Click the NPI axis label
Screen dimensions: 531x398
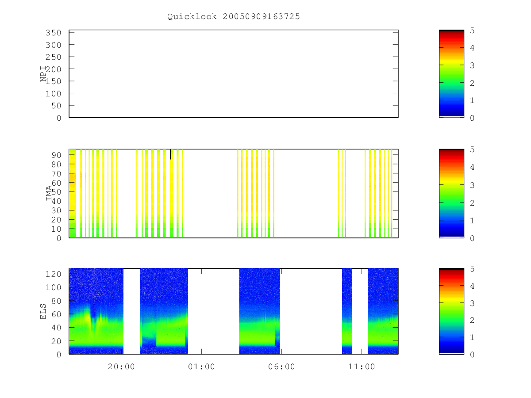point(43,74)
